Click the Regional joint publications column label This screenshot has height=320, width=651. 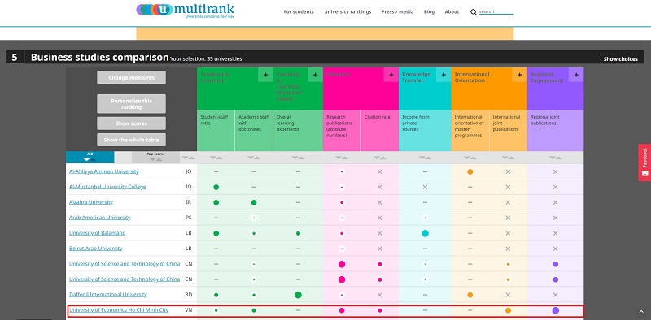pos(546,120)
